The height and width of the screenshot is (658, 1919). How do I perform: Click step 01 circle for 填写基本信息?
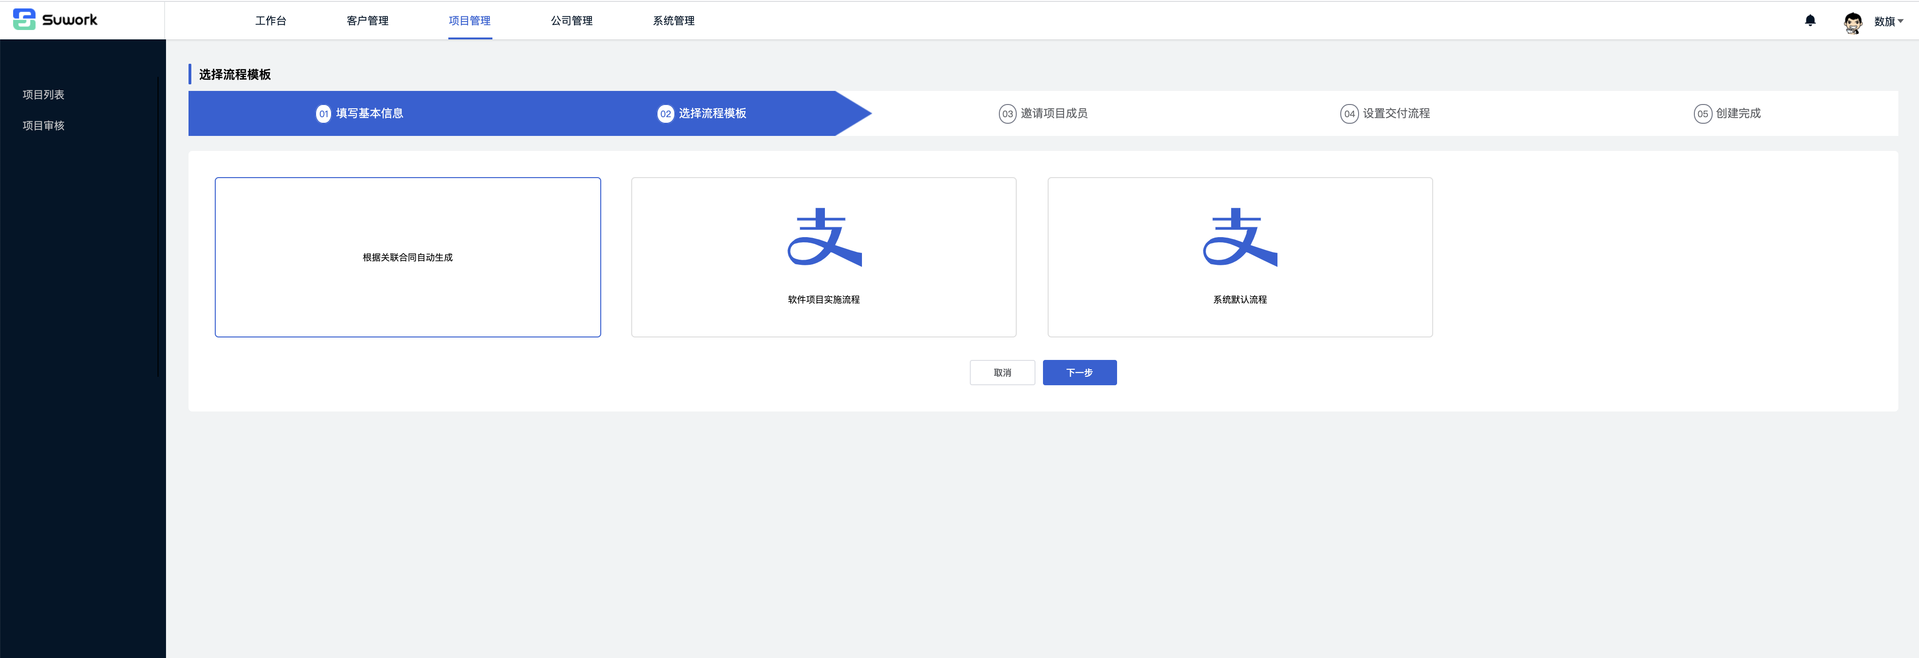pos(323,114)
